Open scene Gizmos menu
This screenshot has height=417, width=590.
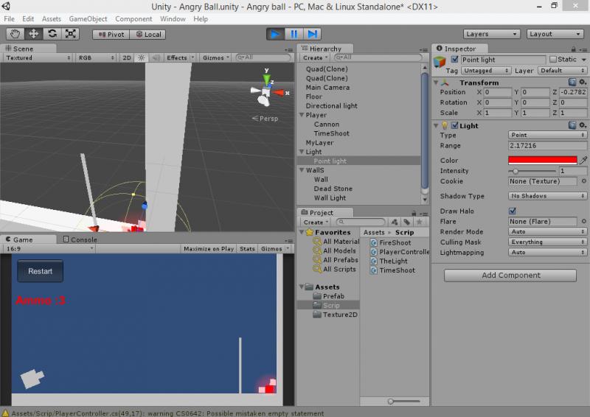(215, 57)
